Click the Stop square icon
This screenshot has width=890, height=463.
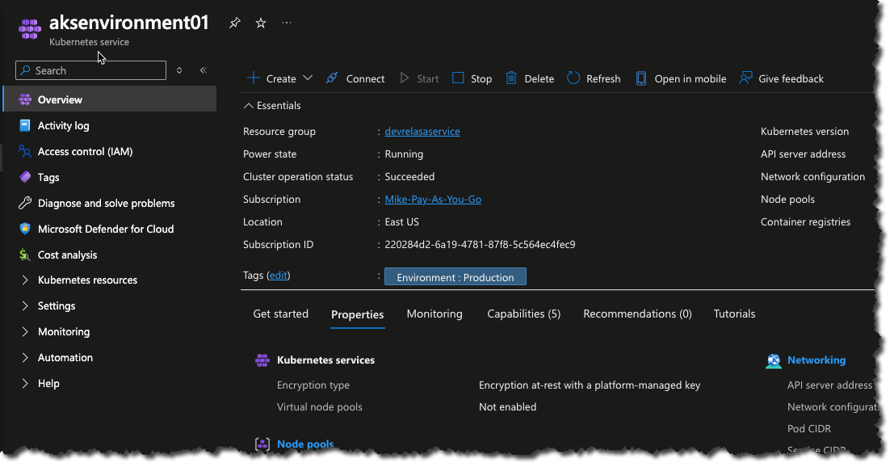pyautogui.click(x=458, y=78)
